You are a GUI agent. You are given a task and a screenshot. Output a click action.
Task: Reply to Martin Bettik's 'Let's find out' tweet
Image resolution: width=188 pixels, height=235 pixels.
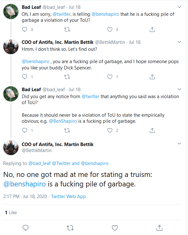click(25, 77)
